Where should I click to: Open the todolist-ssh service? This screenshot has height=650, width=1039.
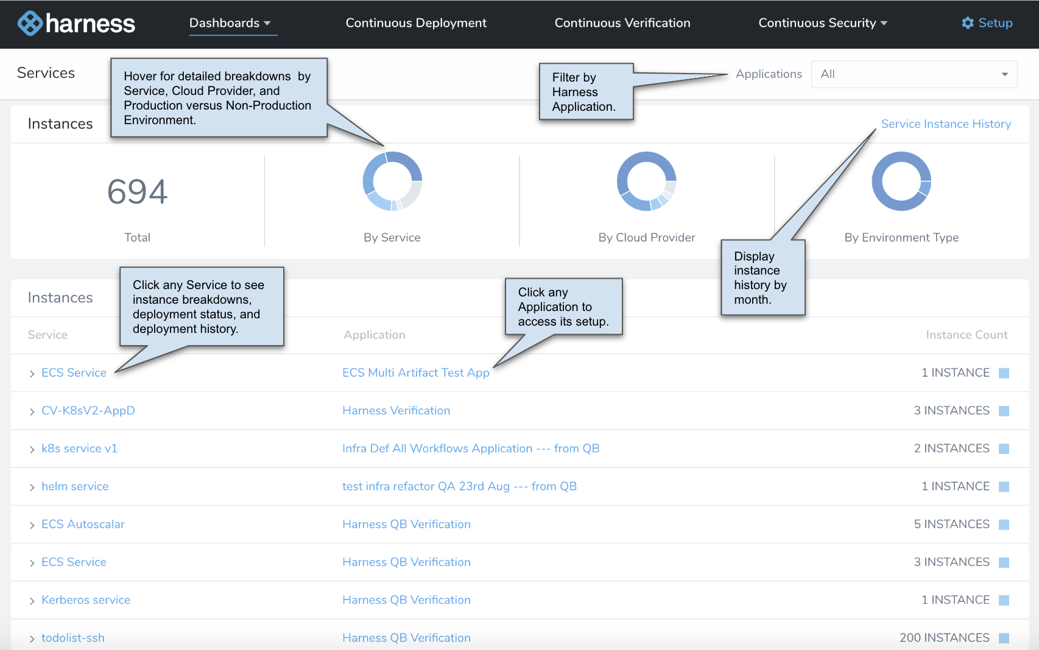click(73, 638)
